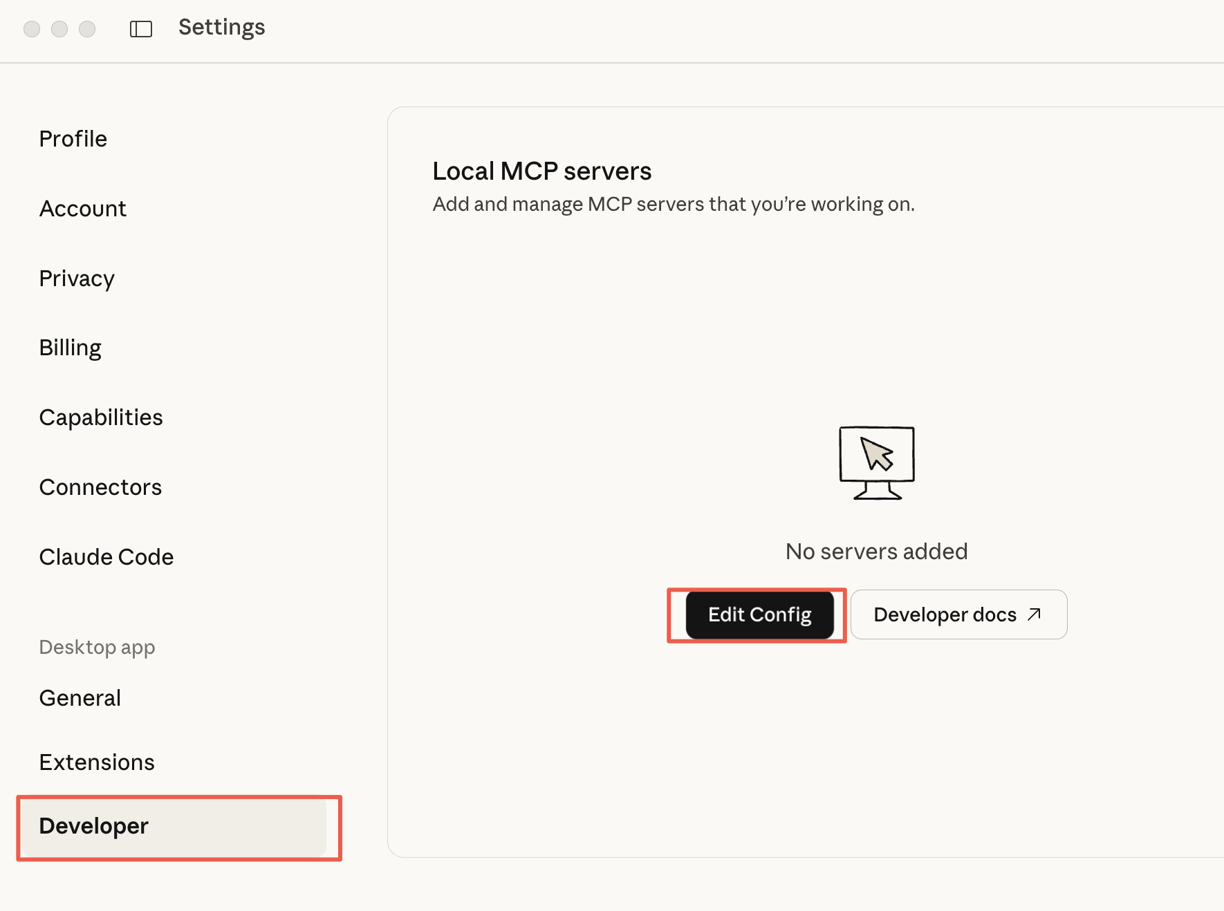This screenshot has height=911, width=1224.
Task: Click the 'No servers added' message
Action: point(876,552)
